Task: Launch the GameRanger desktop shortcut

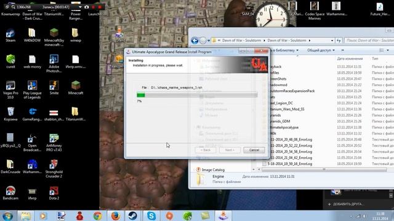Action: (32, 114)
